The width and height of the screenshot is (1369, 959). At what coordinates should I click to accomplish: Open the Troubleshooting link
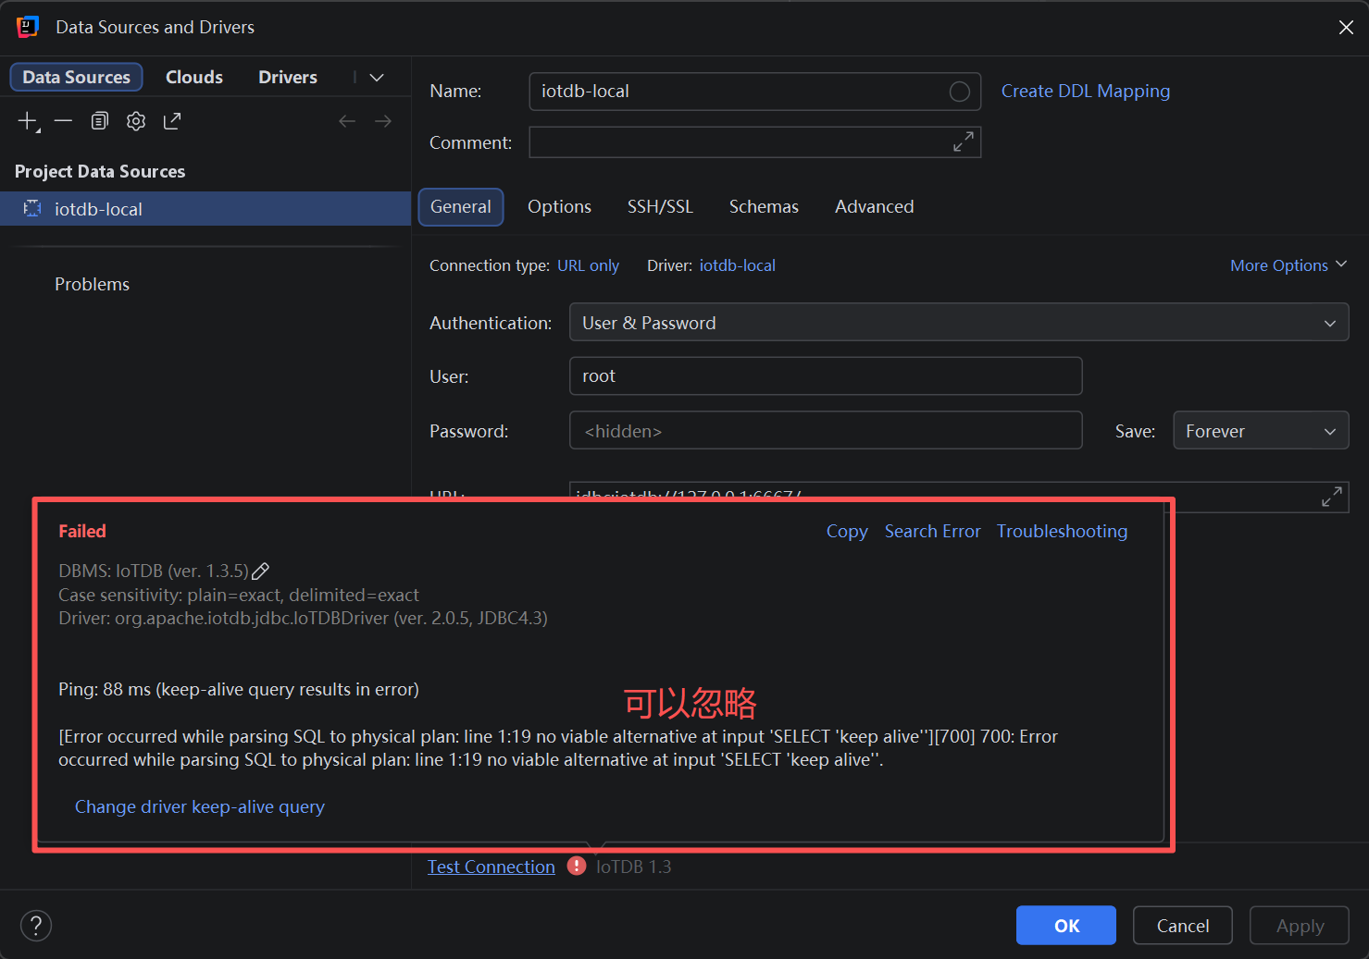(x=1062, y=531)
